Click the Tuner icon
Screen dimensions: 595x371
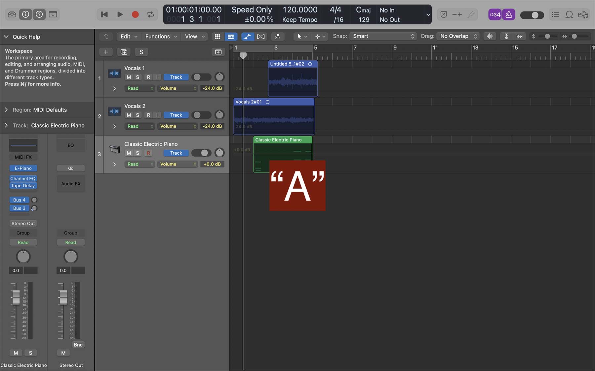coord(471,15)
